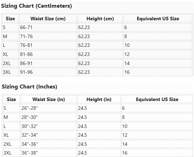Click the 71-76 waist size cell
Screen dimensions: 194x157
(48, 36)
